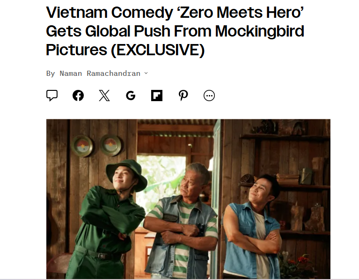Viewport: 359px width, 280px height.
Task: Click the right decorative plate on wall
Action: coord(110,145)
